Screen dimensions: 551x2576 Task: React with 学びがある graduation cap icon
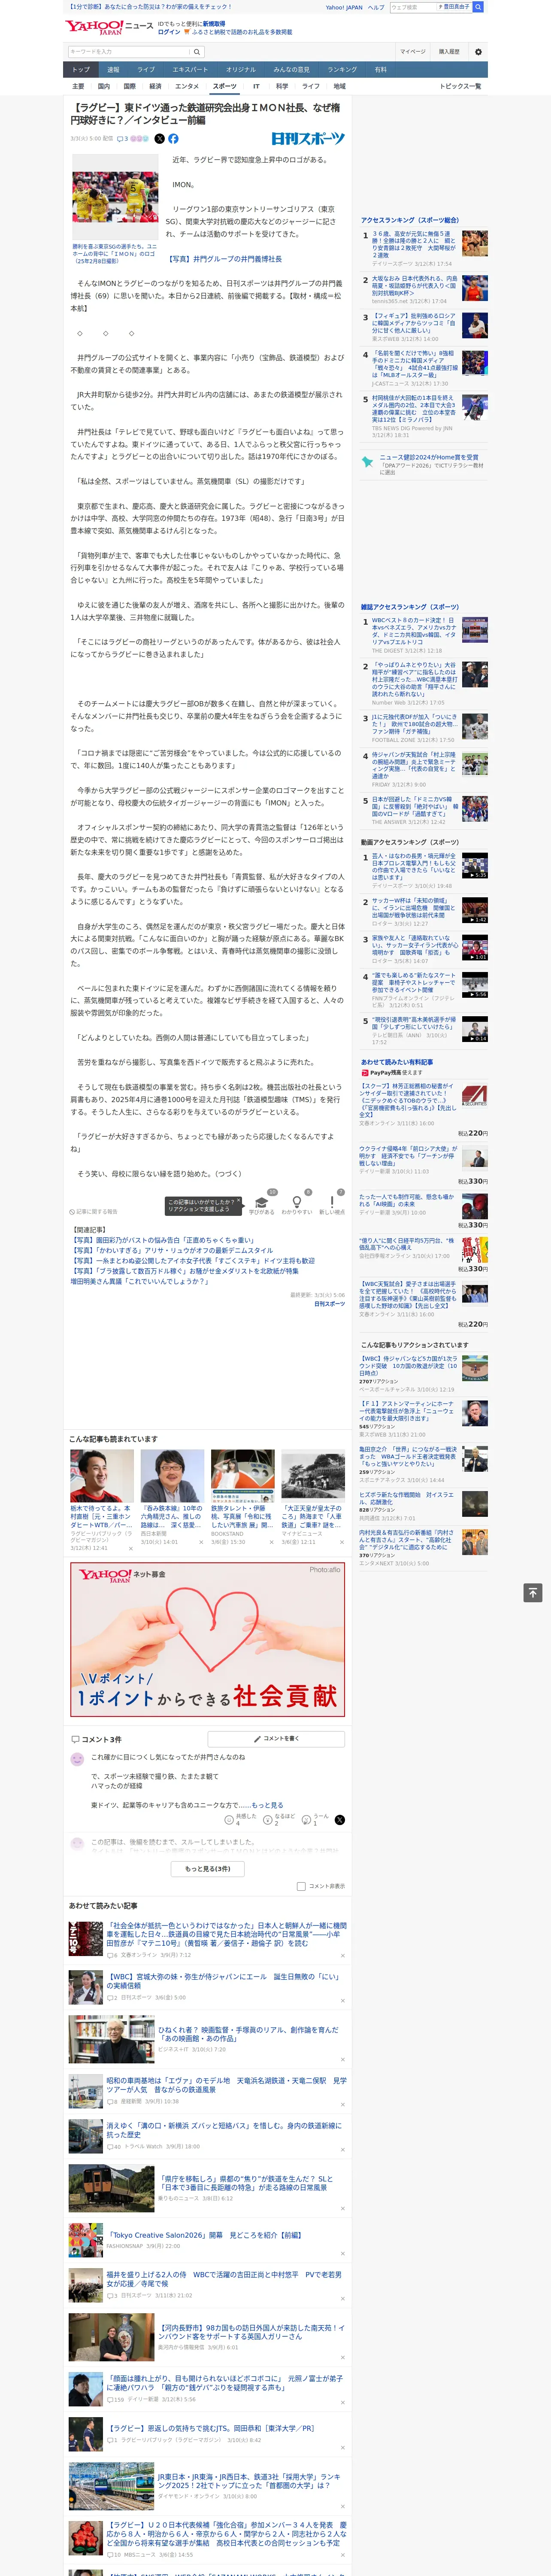262,1202
